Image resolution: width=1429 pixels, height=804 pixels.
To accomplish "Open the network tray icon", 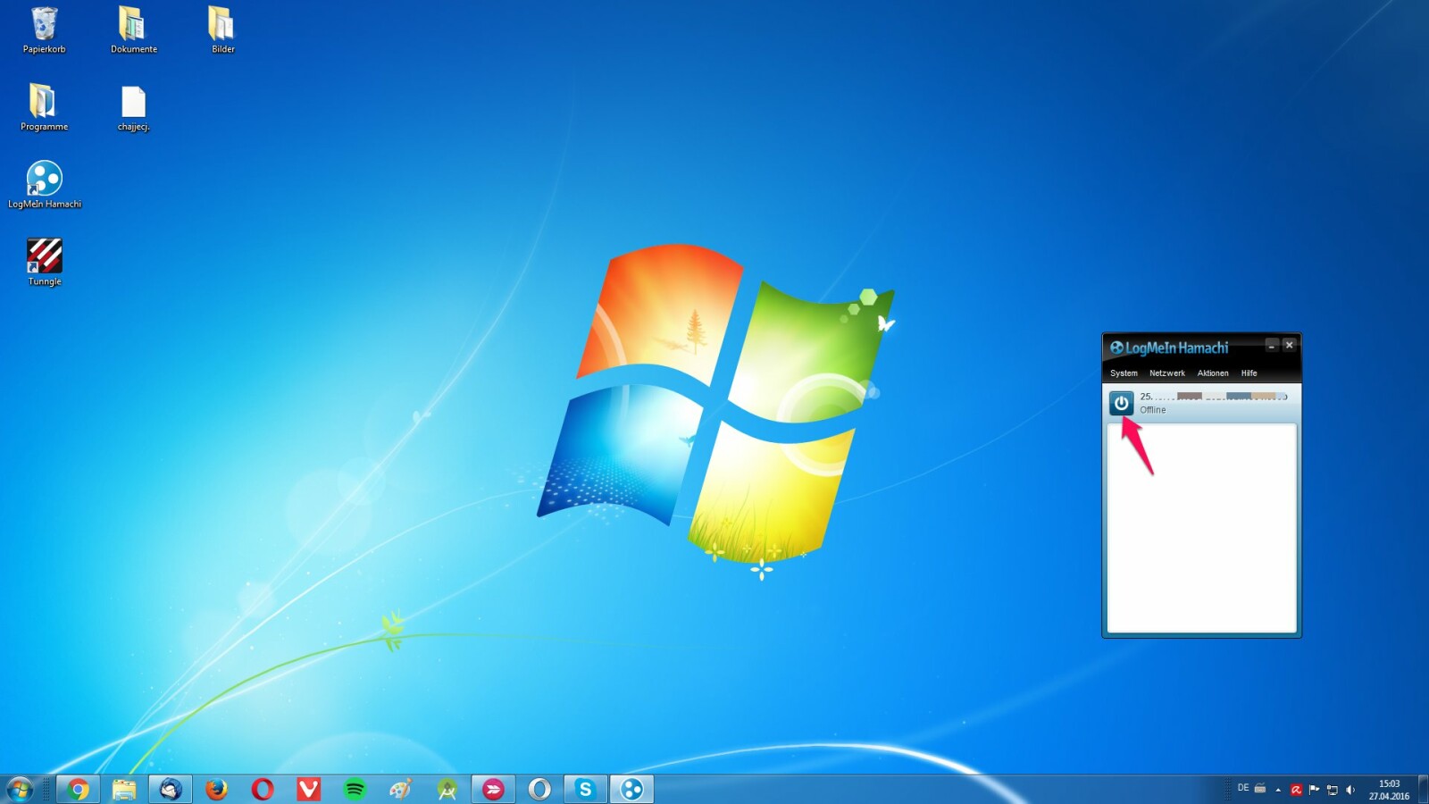I will coord(1332,790).
